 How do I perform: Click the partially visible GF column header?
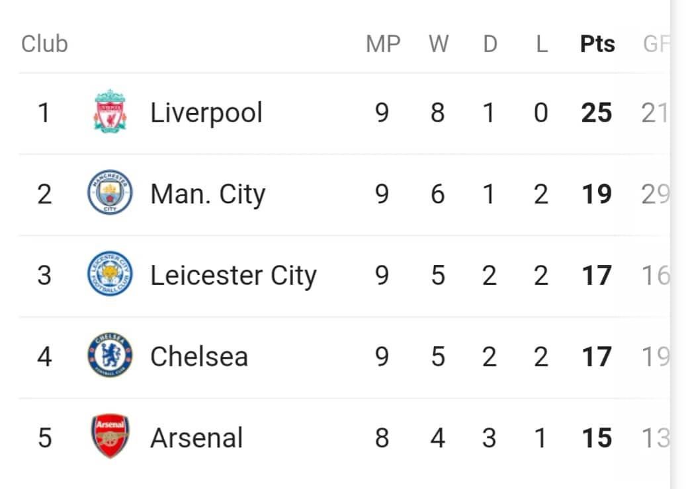[x=656, y=44]
